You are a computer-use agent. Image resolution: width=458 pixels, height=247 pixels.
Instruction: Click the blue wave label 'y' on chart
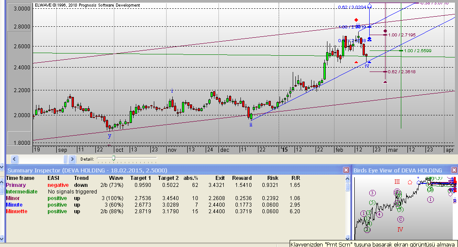coord(109,136)
